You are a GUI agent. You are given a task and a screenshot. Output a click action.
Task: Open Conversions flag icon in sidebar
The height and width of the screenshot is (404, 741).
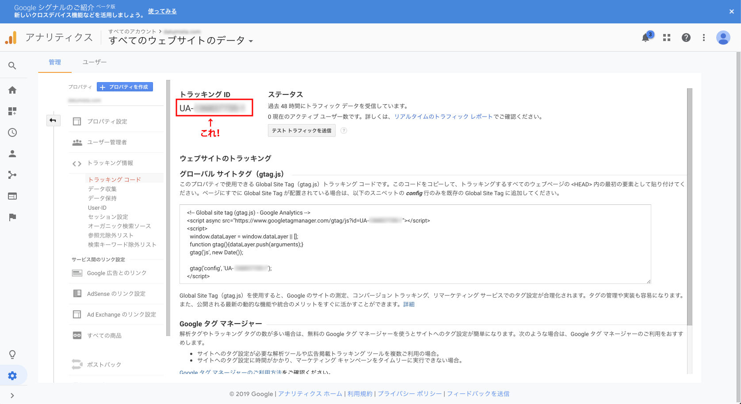[x=12, y=217]
